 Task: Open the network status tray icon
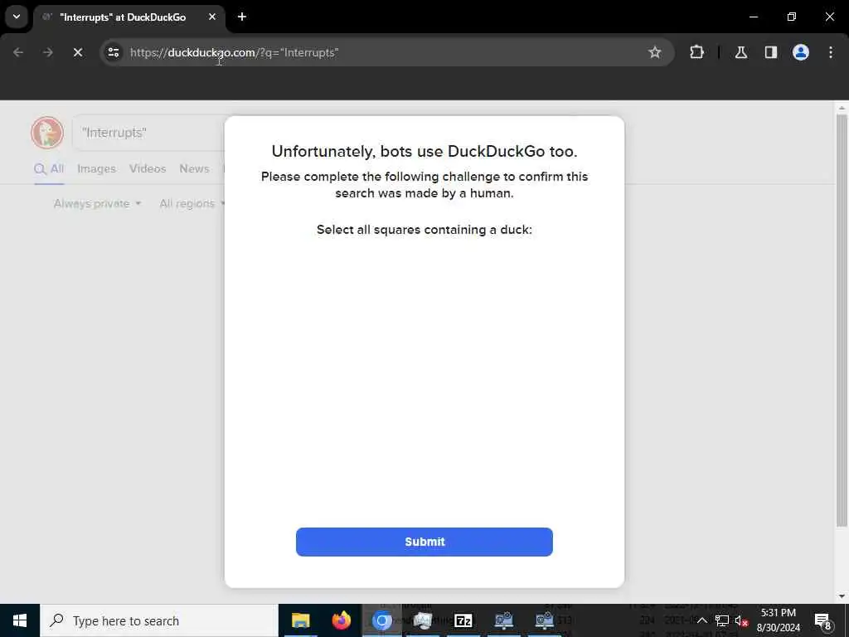[722, 620]
